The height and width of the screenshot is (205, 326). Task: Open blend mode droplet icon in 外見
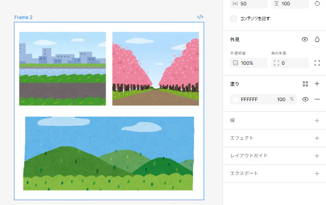[x=317, y=39]
